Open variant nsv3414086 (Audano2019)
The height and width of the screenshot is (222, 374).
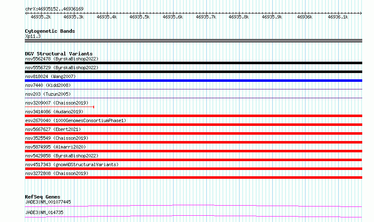[54, 112]
